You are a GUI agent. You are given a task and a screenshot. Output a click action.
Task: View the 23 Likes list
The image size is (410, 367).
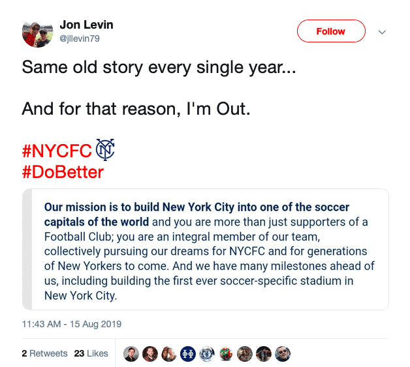pyautogui.click(x=91, y=353)
